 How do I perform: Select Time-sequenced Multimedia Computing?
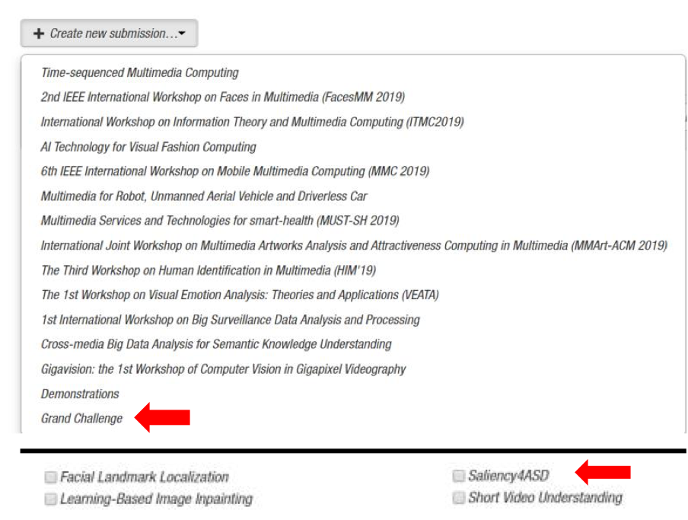pyautogui.click(x=139, y=72)
